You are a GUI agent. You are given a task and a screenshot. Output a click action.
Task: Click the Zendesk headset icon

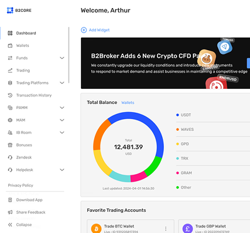pyautogui.click(x=10, y=157)
